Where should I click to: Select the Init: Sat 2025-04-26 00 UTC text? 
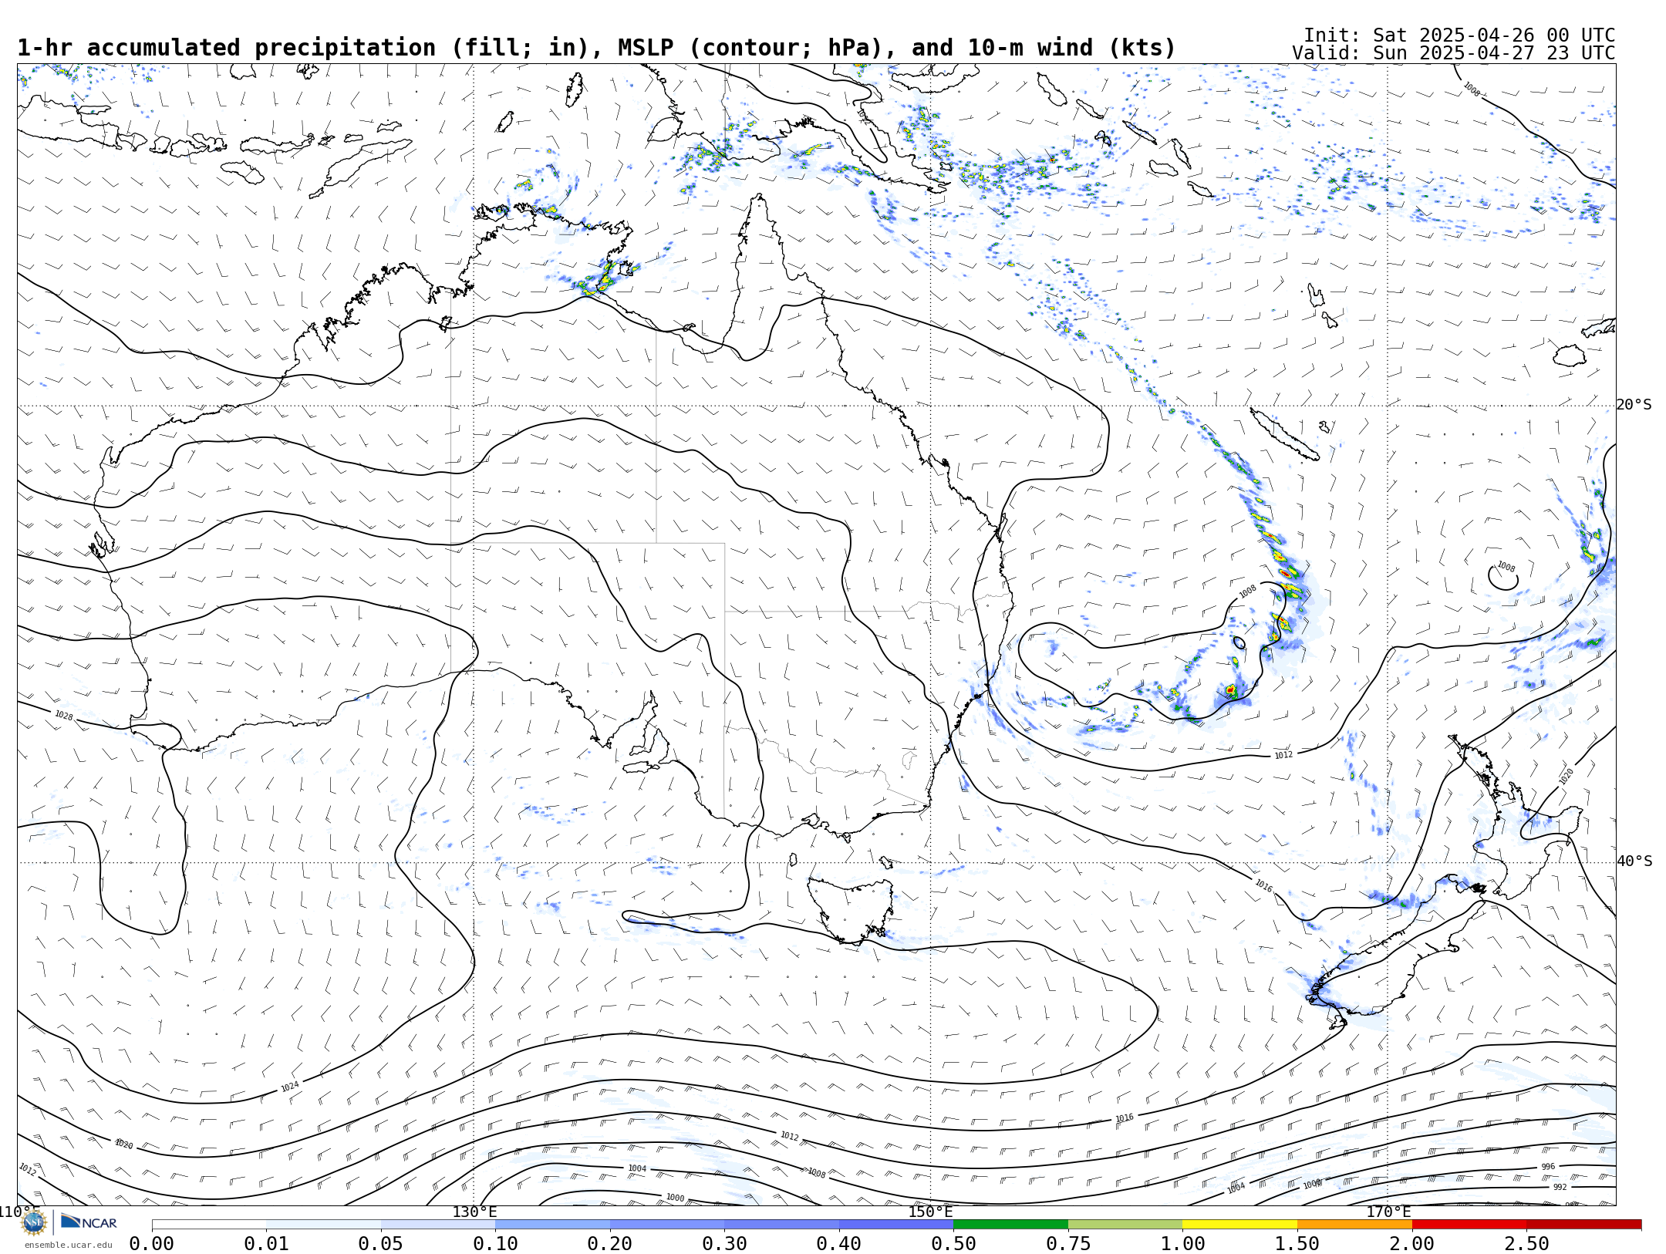click(1459, 35)
